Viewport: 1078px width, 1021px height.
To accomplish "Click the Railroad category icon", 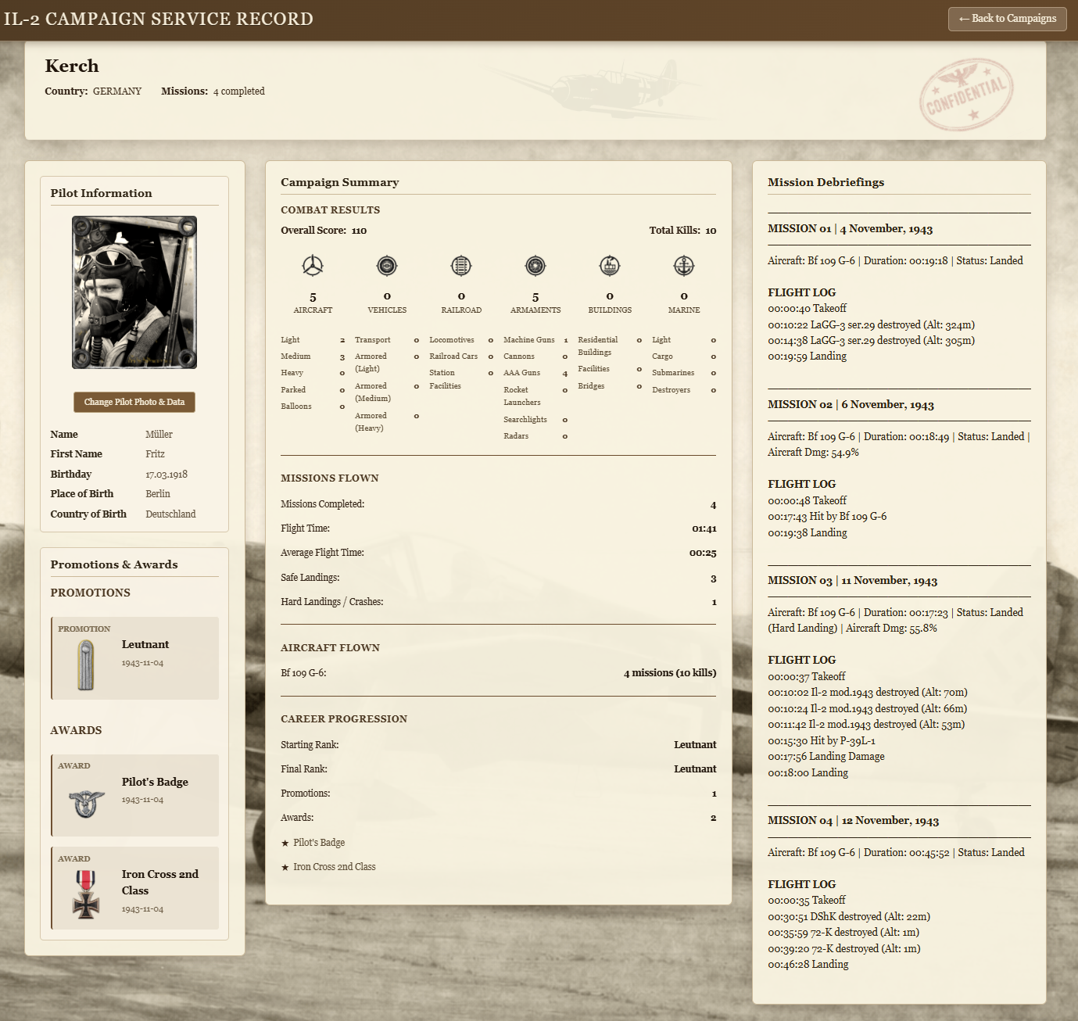I will 461,266.
